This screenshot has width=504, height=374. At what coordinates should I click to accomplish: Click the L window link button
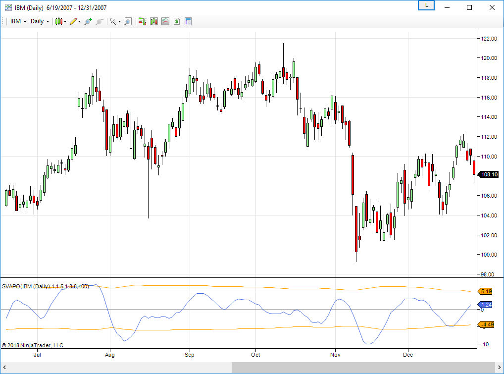click(426, 5)
